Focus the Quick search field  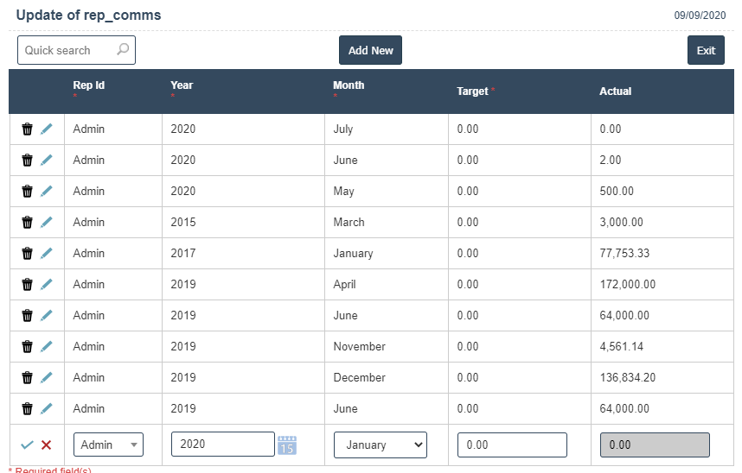click(x=67, y=50)
